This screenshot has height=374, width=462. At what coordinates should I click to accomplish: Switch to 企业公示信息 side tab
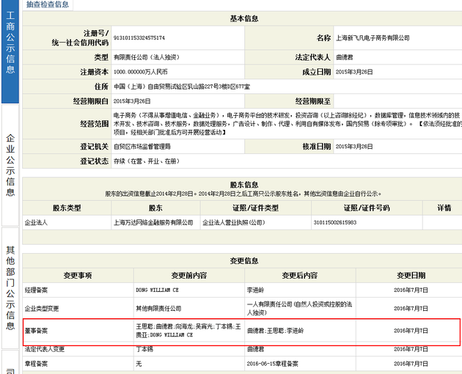tap(10, 165)
